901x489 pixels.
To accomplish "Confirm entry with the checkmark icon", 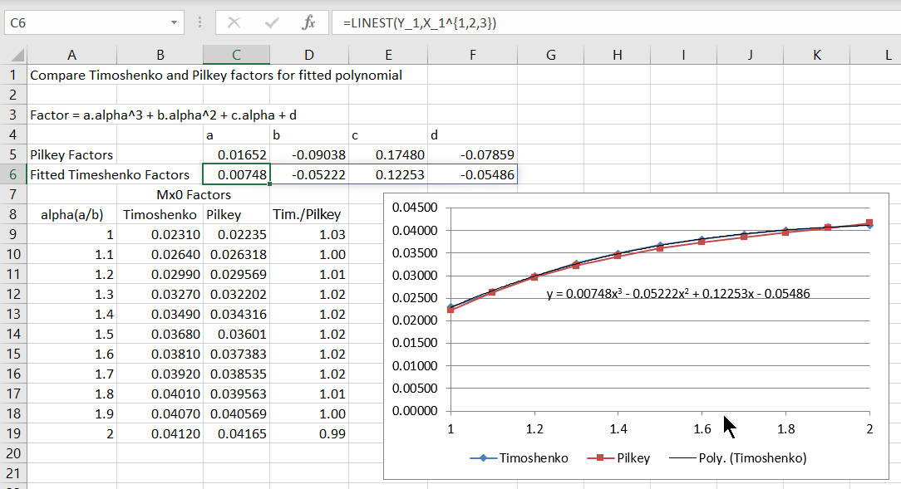I will [x=270, y=22].
